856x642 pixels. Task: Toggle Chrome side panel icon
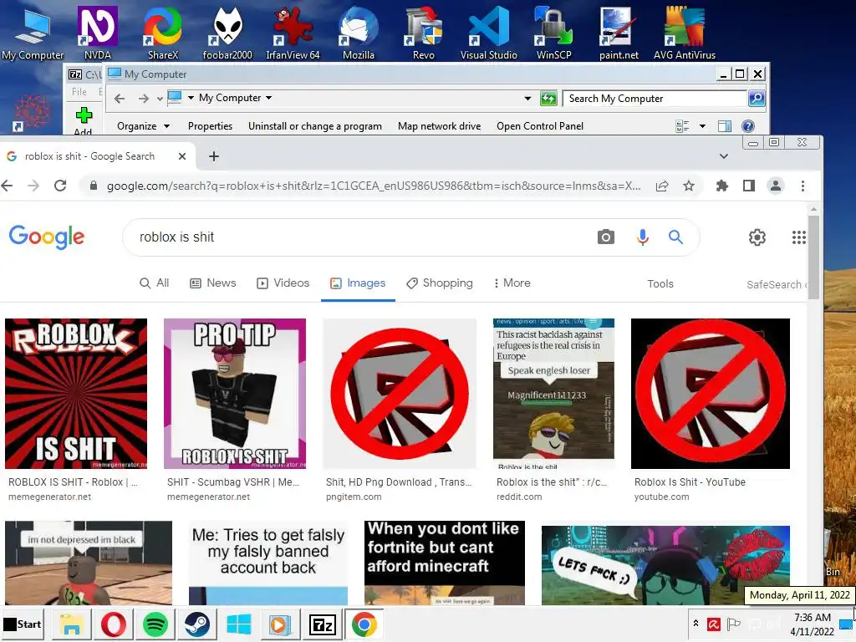[749, 186]
